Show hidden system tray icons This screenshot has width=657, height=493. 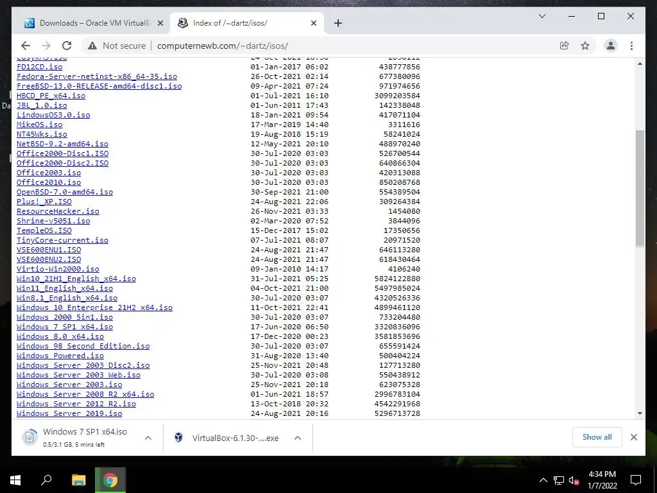[543, 480]
